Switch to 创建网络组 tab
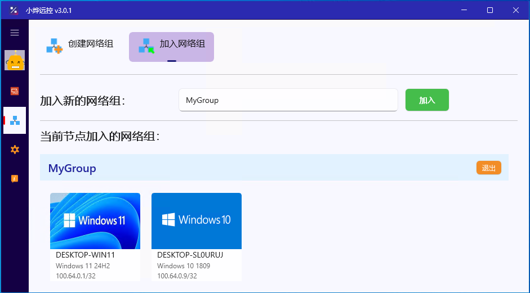530x293 pixels. (80, 46)
